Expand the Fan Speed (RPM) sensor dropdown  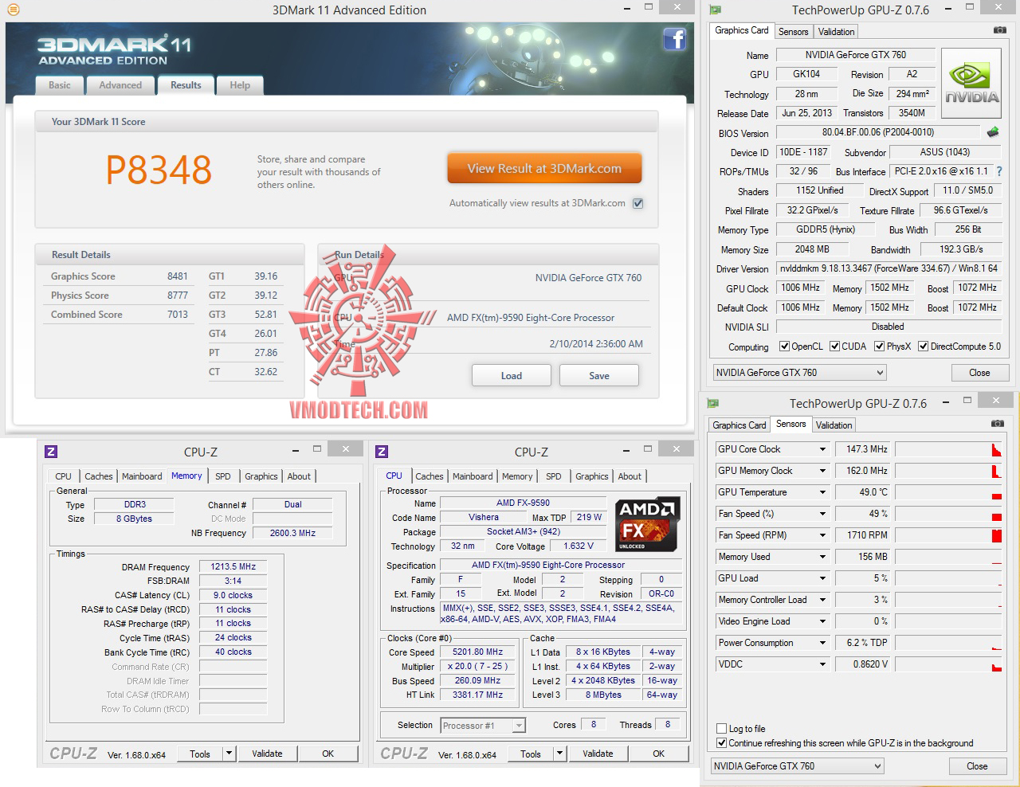[x=822, y=535]
